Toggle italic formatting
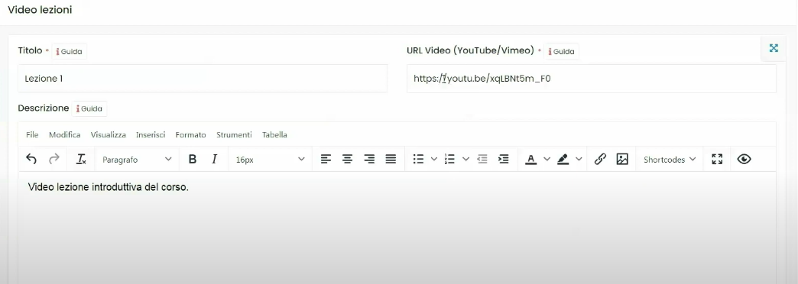798x284 pixels. (x=214, y=160)
